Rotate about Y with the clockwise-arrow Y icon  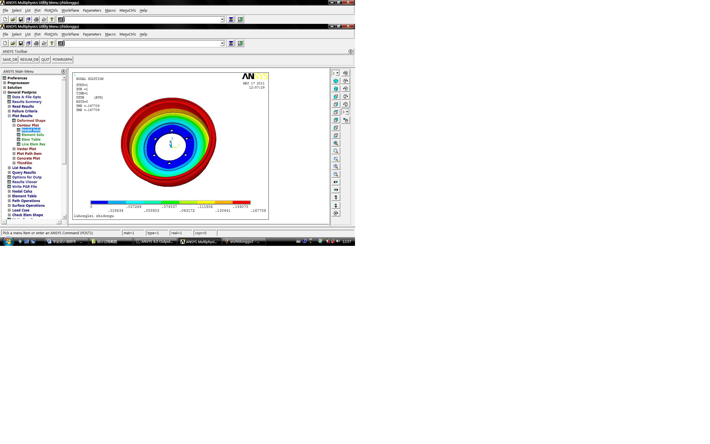click(x=346, y=81)
